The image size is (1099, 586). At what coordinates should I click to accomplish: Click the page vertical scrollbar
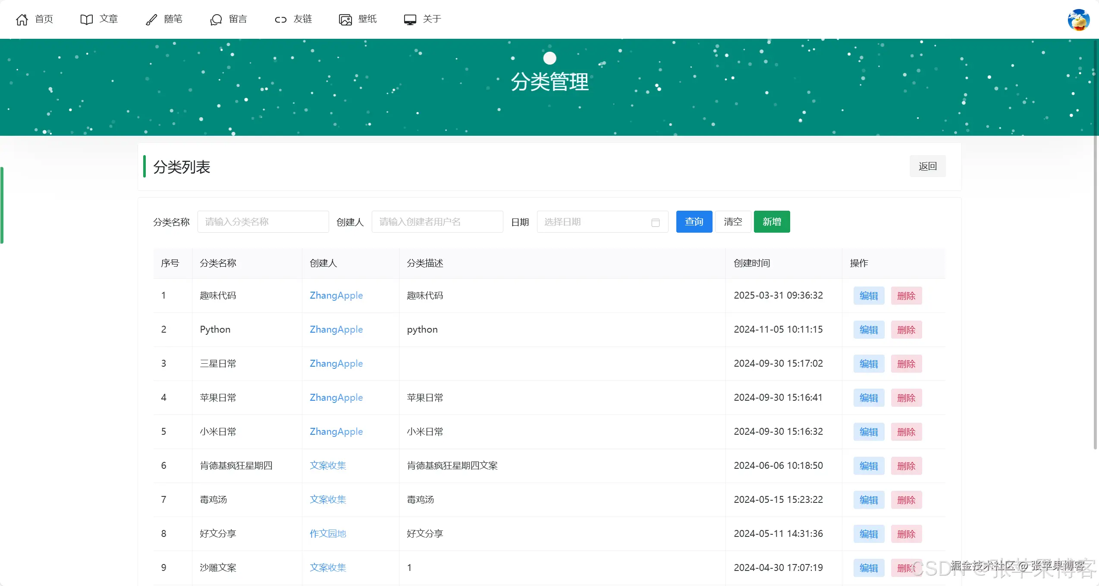(1096, 246)
